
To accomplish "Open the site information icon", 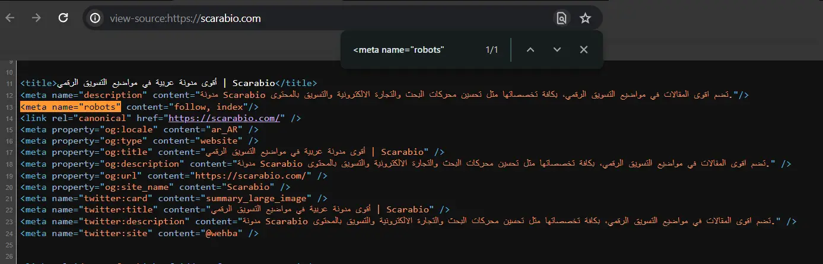I will (x=95, y=18).
